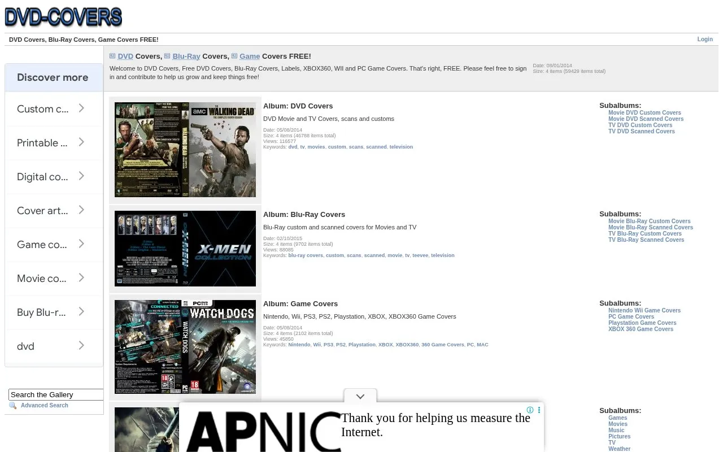Click the 'custom' keyword under DVD Covers
This screenshot has height=452, width=723.
click(x=337, y=147)
